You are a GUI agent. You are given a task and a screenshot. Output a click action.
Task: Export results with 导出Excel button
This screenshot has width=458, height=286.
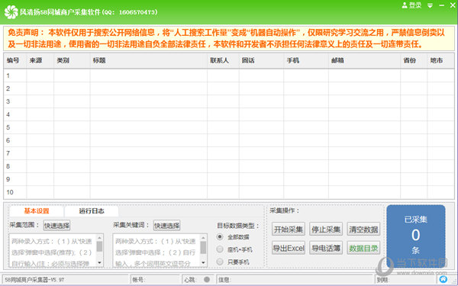(289, 248)
